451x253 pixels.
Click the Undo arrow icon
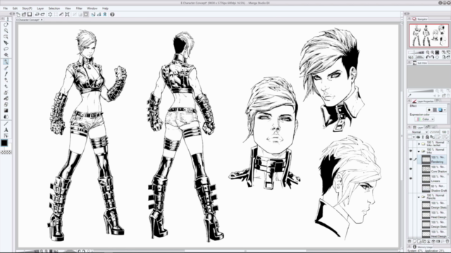pos(37,14)
